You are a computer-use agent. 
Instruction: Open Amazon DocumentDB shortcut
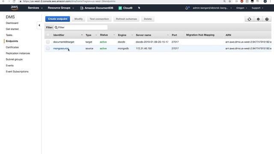pos(97,8)
